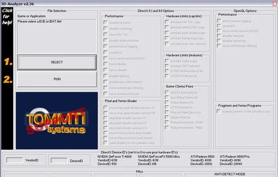Check 'save programs to file (shaders.out)'
Viewport: 278px width, 177px height.
click(219, 111)
